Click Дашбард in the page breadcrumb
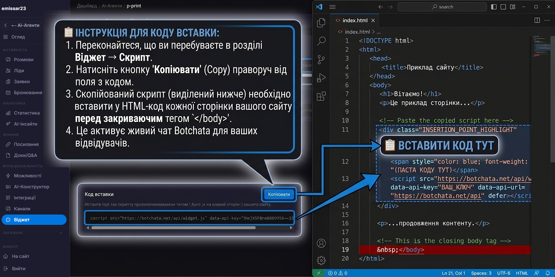The width and height of the screenshot is (555, 277). (87, 6)
